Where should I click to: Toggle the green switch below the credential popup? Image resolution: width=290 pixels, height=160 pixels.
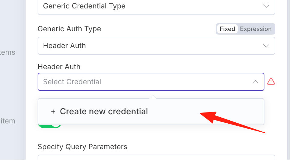coord(50,126)
